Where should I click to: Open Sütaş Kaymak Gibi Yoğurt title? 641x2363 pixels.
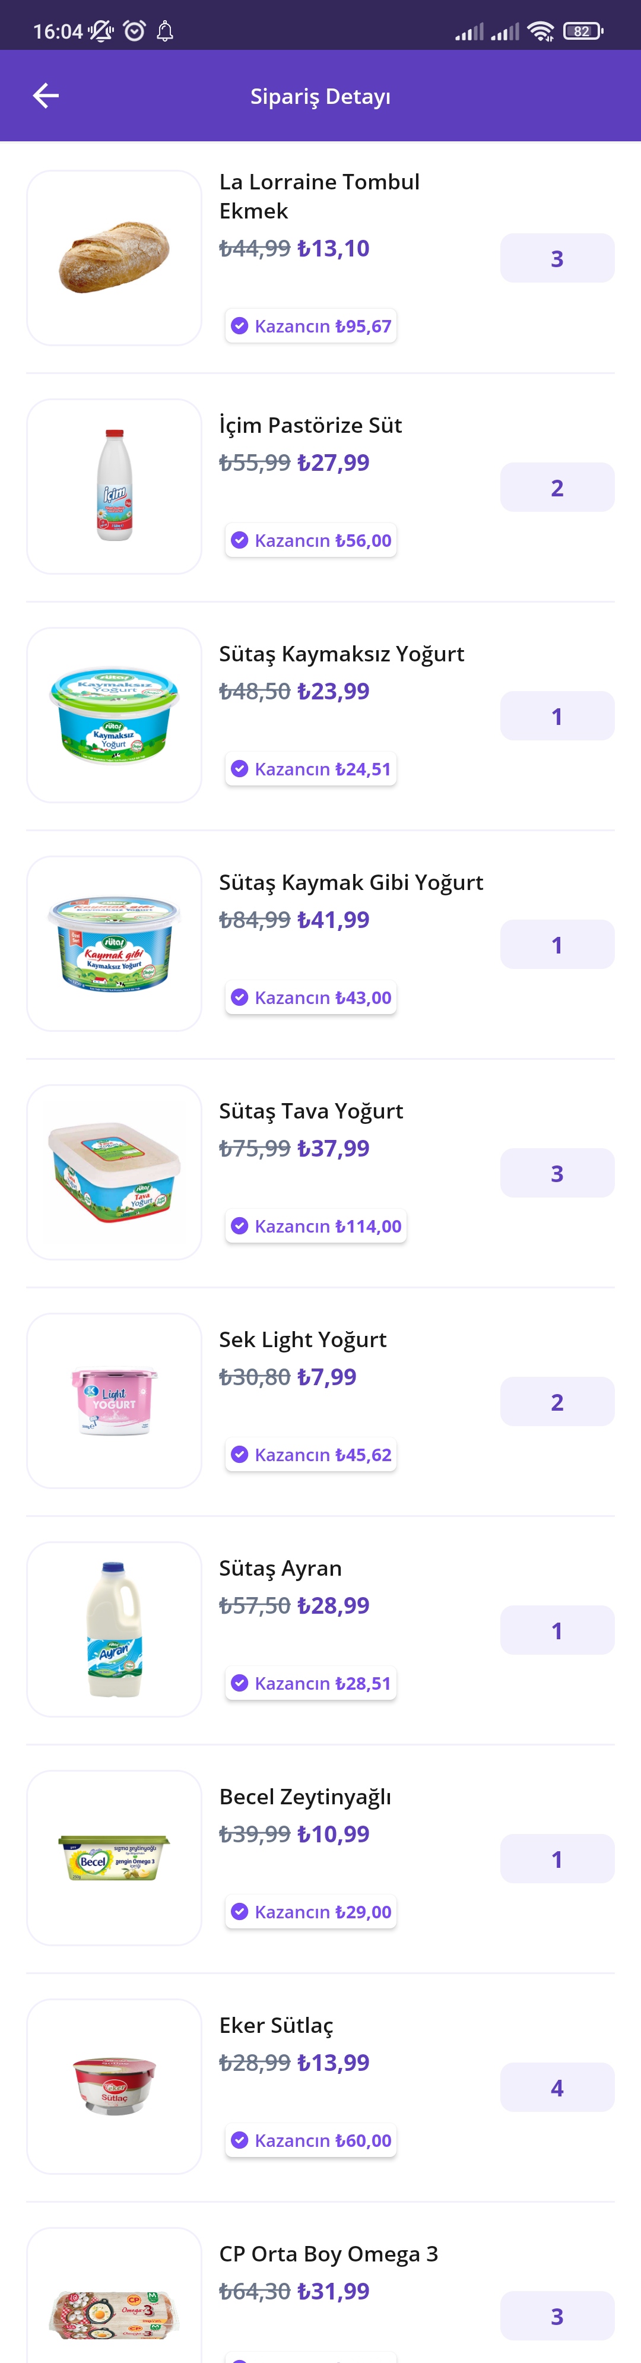350,882
